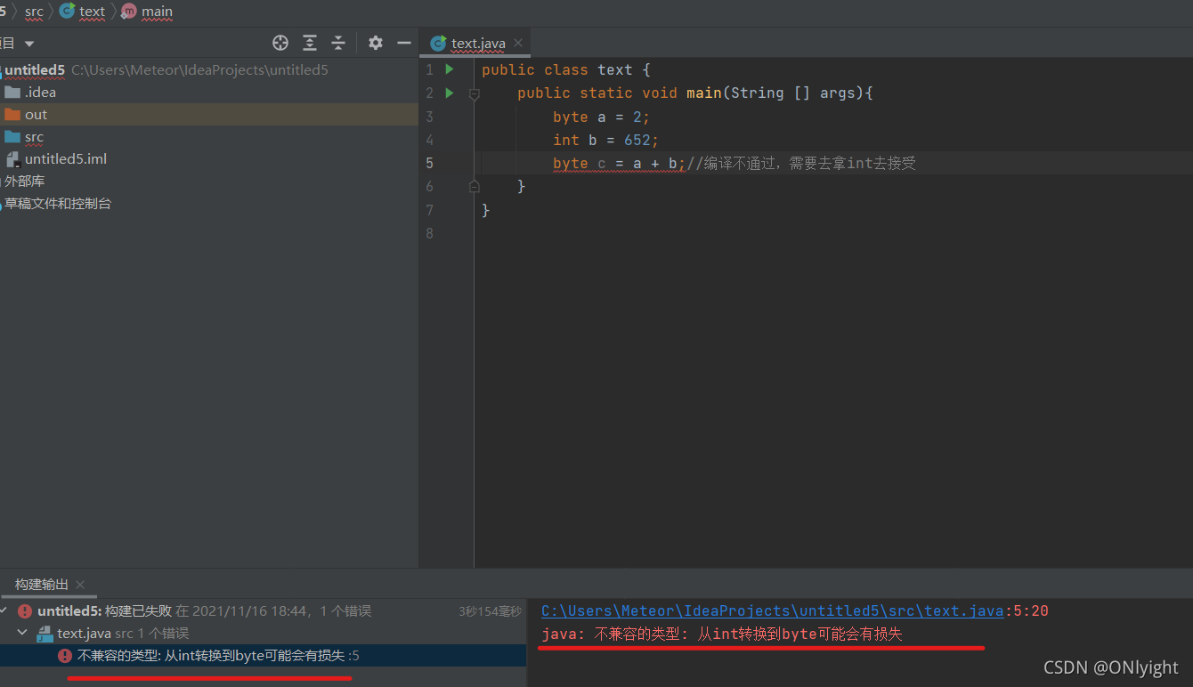Image resolution: width=1193 pixels, height=687 pixels.
Task: Hide the Project panel with minus icon
Action: (x=403, y=42)
